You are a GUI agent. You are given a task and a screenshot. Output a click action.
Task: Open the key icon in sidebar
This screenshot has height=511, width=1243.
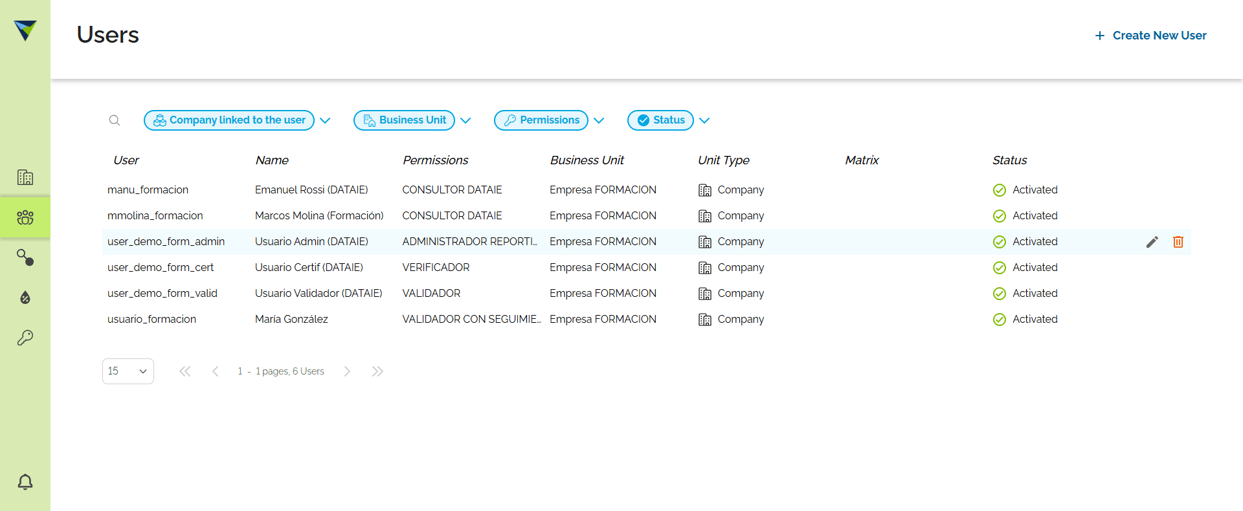coord(25,338)
